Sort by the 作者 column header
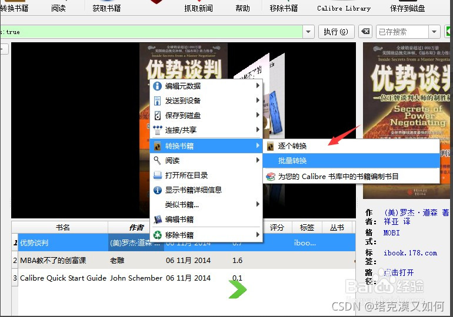 click(136, 227)
